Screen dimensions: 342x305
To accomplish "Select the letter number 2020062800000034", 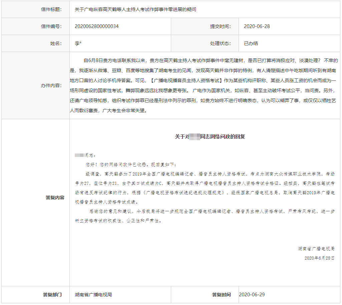I will pos(97,26).
